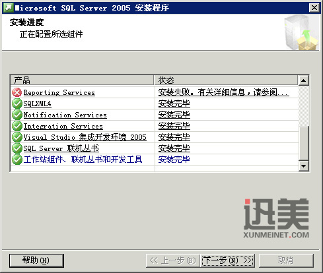This screenshot has height=273, width=323.
Task: Click the green check icon for 工作站组件 row
Action: click(17, 160)
